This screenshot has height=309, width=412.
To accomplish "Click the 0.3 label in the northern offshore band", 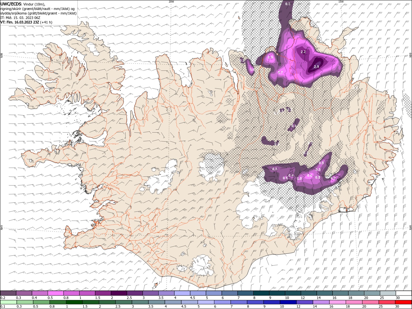I will (x=288, y=4).
